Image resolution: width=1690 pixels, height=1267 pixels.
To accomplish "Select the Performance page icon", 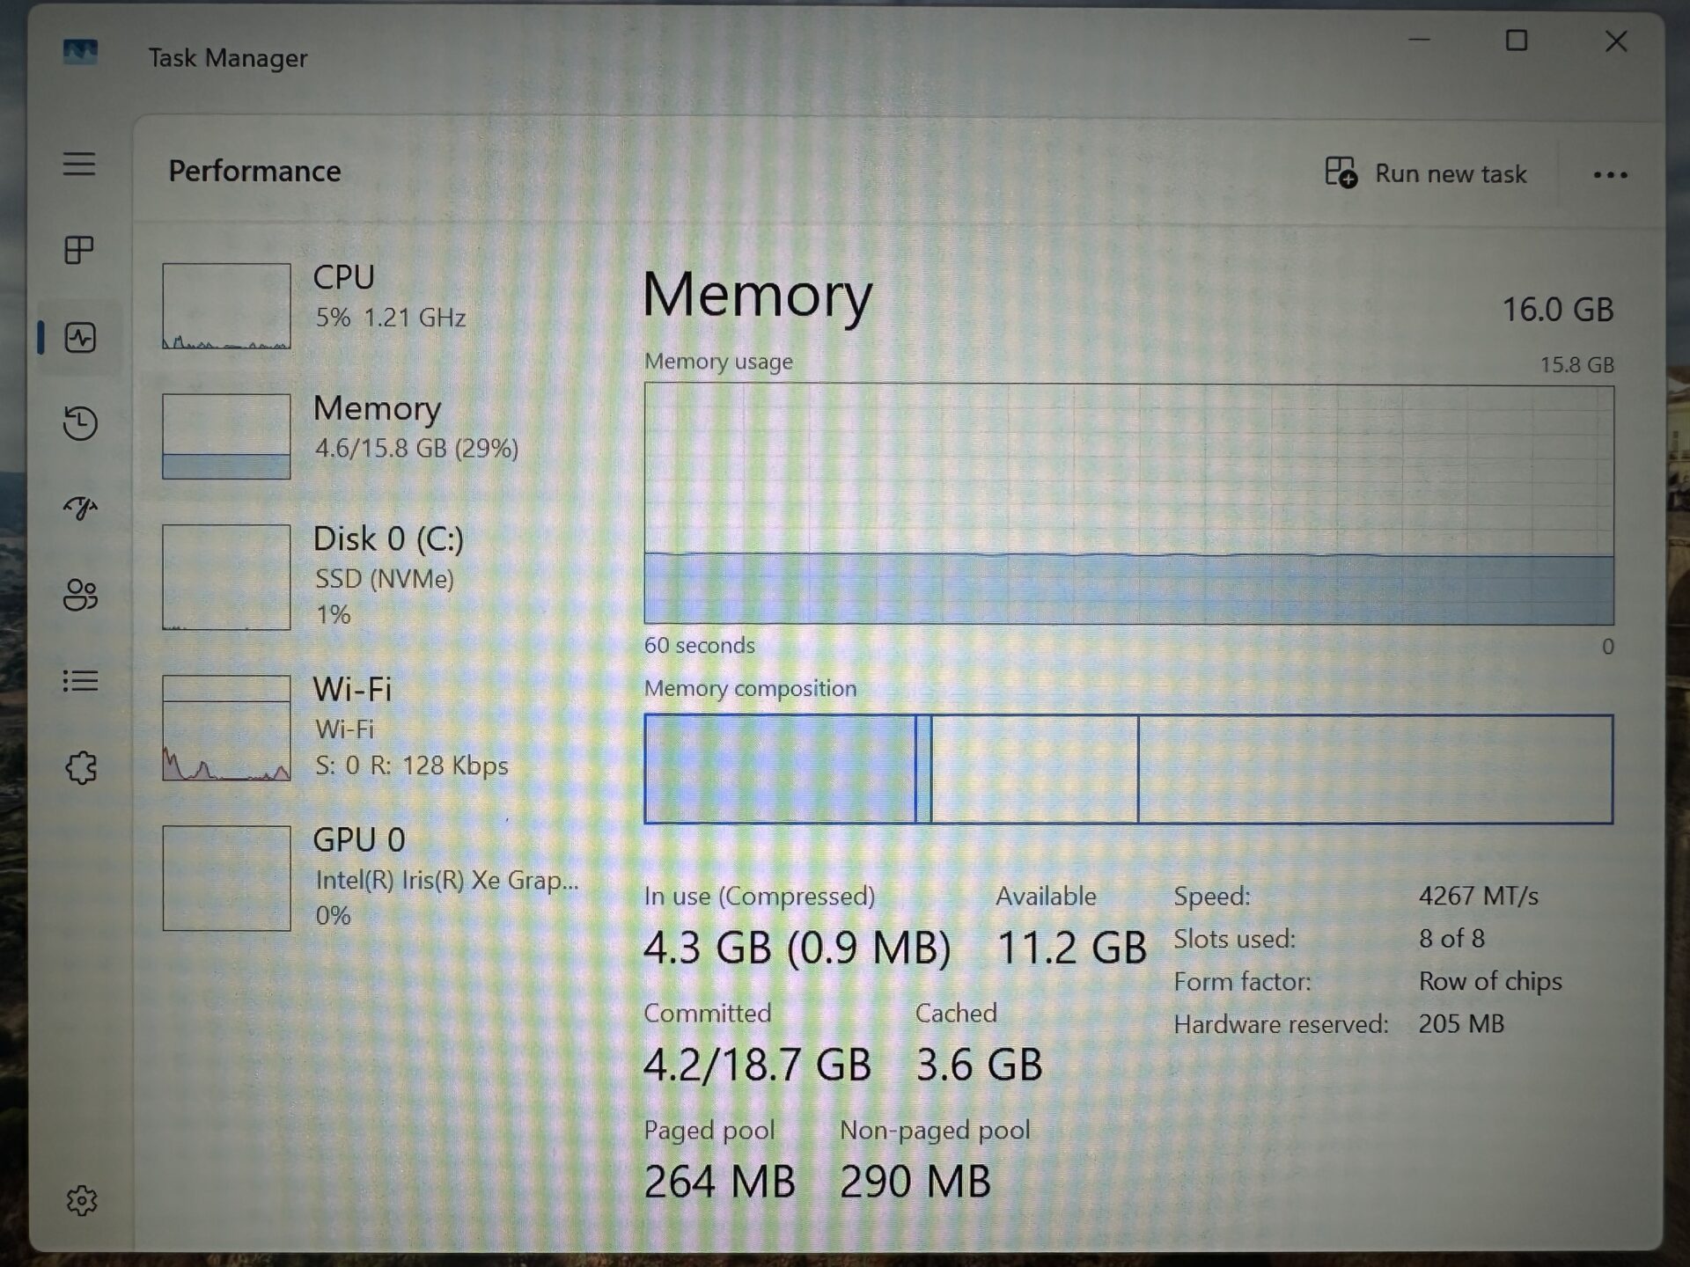I will point(80,338).
